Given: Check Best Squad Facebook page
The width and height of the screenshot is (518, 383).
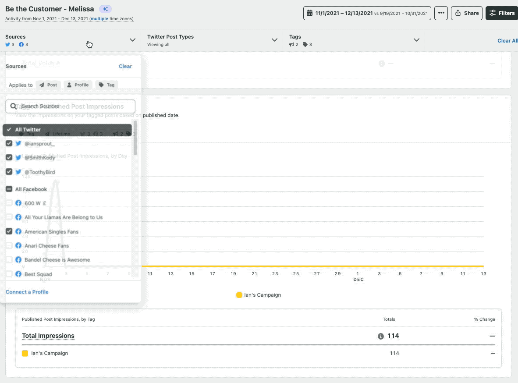Looking at the screenshot, I should pyautogui.click(x=9, y=274).
